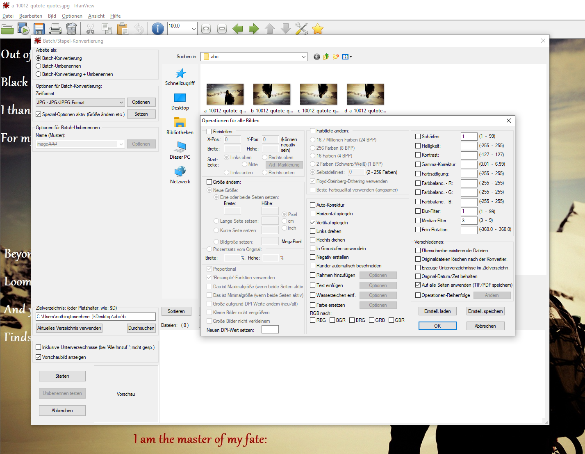This screenshot has width=585, height=454.
Task: Click the Copy toolbar icon
Action: (107, 29)
